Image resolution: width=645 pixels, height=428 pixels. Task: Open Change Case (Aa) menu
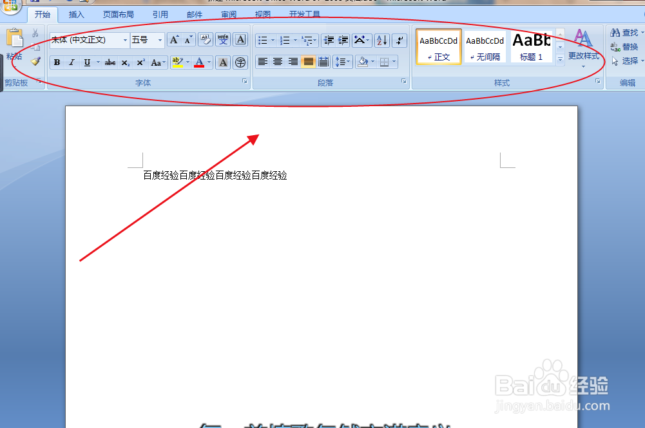point(158,62)
